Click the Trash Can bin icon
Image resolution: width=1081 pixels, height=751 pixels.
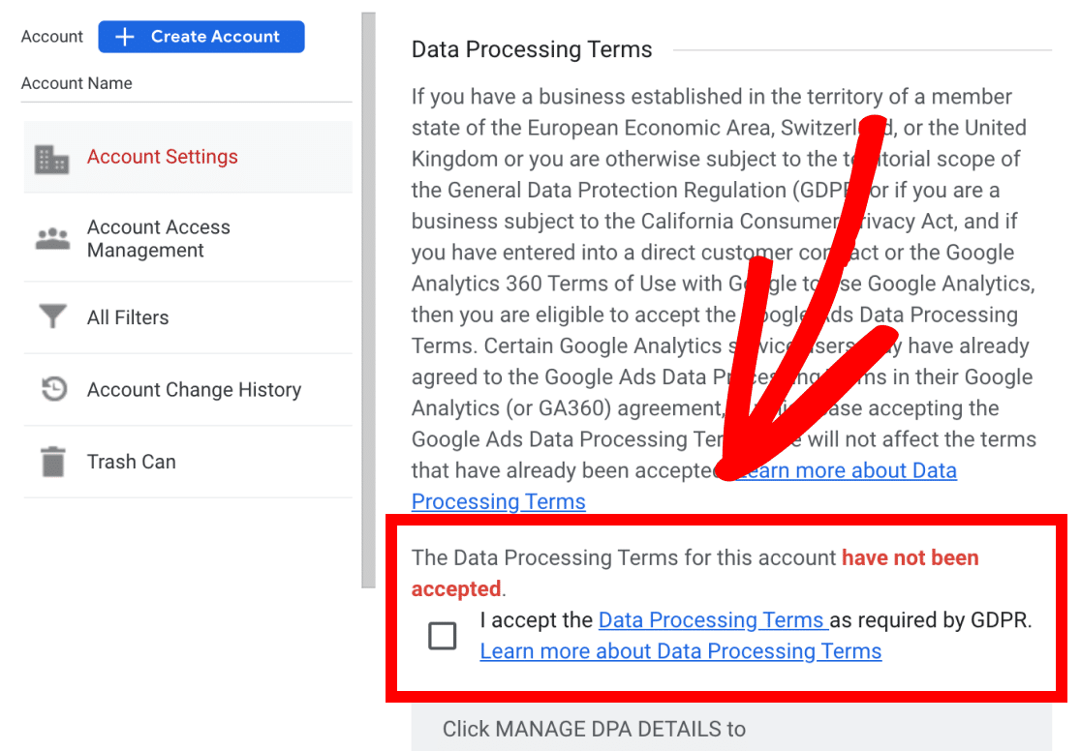click(52, 462)
